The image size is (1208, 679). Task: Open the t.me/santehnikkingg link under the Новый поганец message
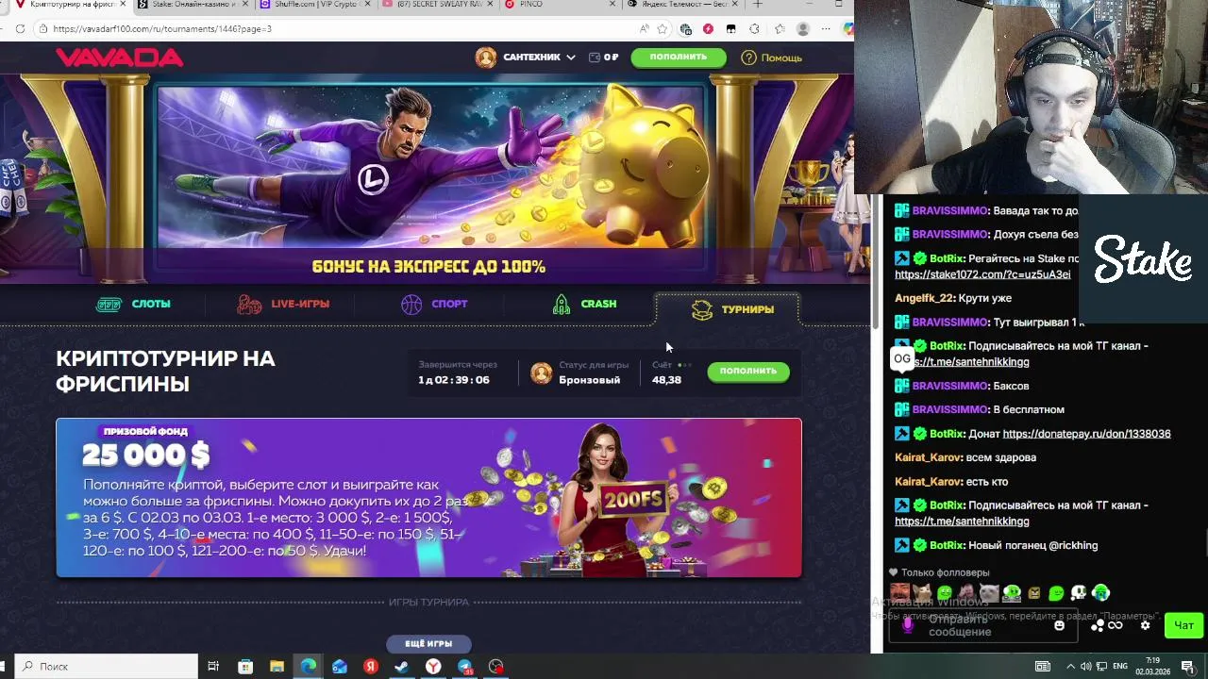pyautogui.click(x=962, y=522)
